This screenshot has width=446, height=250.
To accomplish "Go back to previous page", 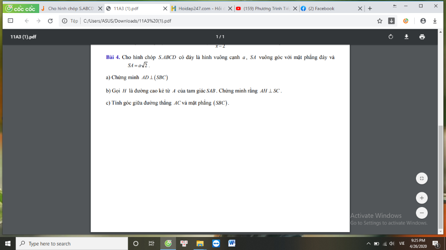I will (x=27, y=21).
